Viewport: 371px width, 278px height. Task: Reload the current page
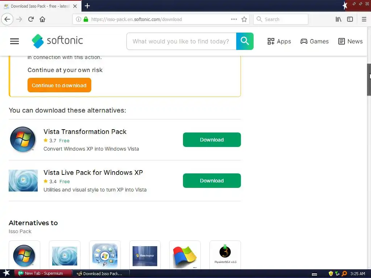tap(31, 19)
